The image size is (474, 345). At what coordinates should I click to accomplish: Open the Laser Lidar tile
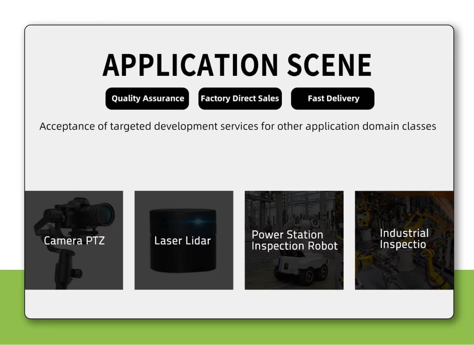click(x=184, y=240)
